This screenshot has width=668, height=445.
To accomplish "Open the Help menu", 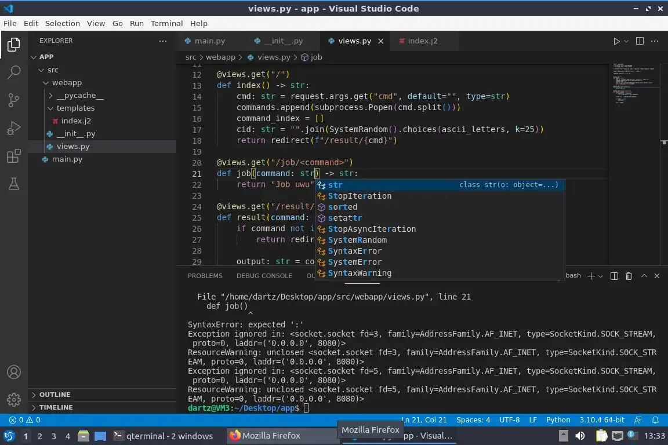I will (198, 23).
